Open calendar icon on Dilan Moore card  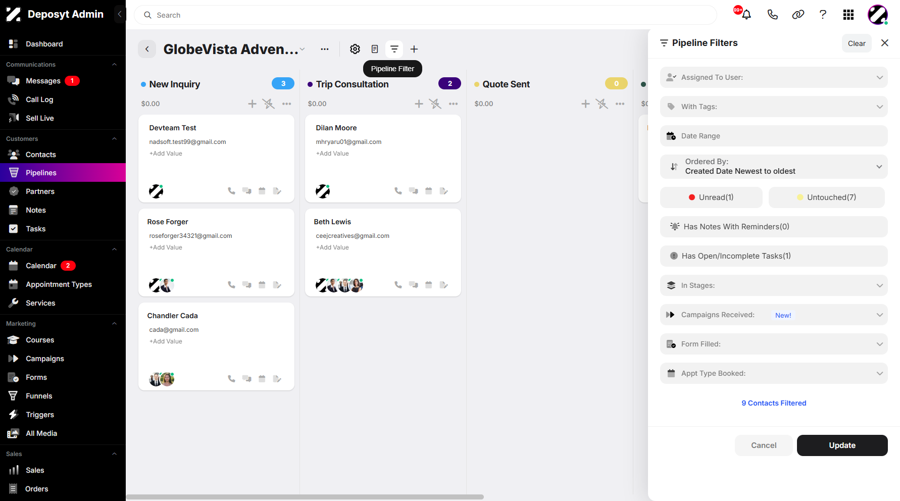[428, 191]
